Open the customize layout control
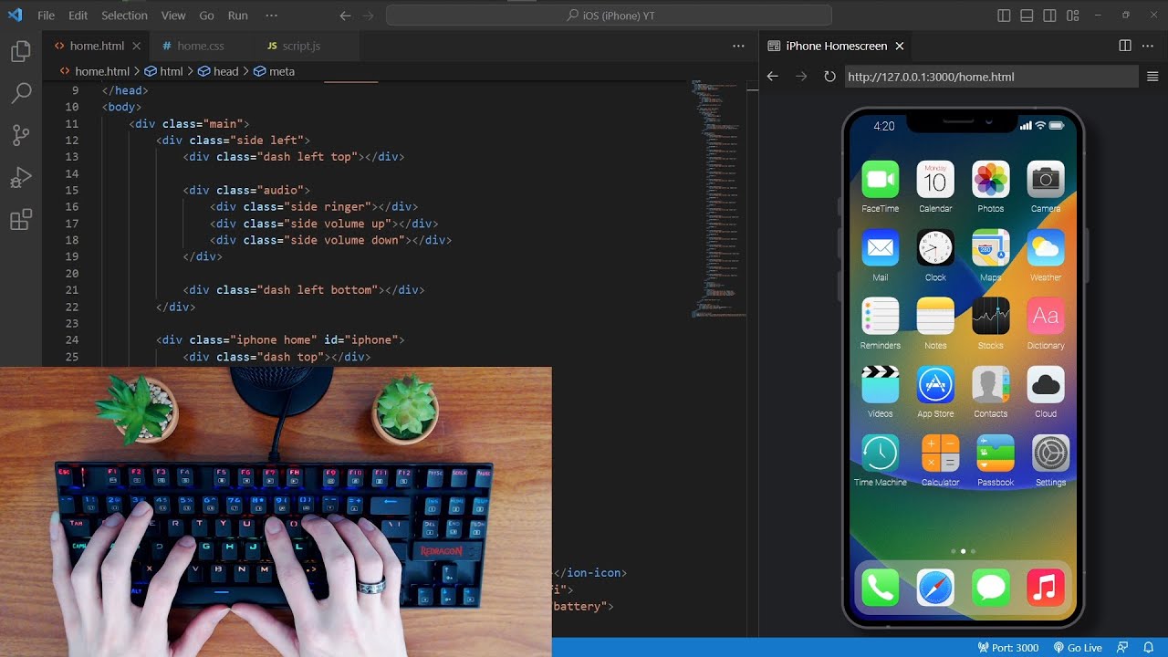The width and height of the screenshot is (1168, 657). (1072, 16)
